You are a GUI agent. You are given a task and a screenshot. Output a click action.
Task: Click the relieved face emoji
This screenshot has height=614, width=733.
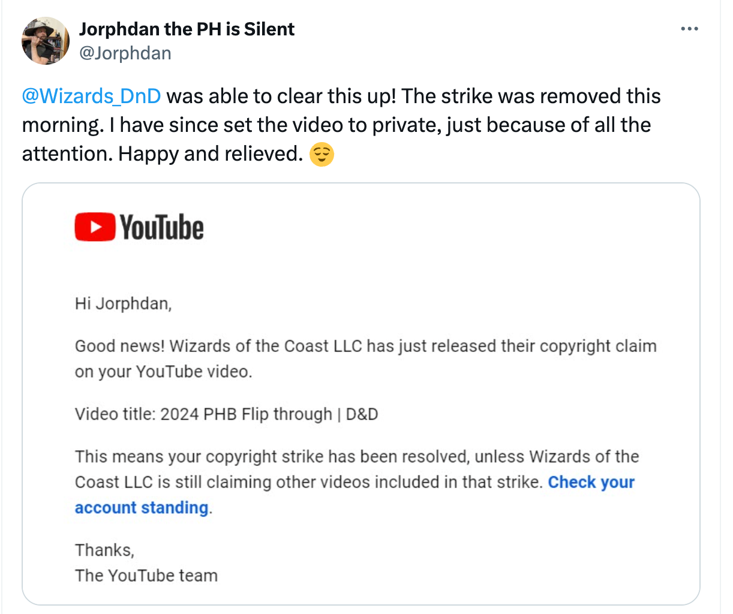(322, 155)
